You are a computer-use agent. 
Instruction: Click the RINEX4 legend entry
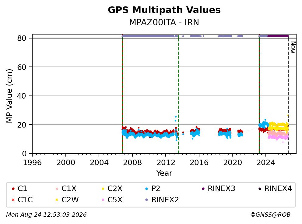click(275, 189)
